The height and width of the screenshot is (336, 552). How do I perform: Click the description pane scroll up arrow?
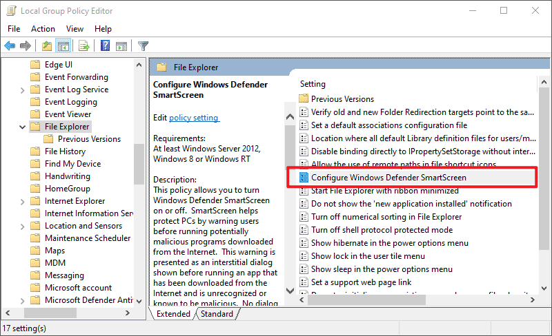(x=290, y=116)
